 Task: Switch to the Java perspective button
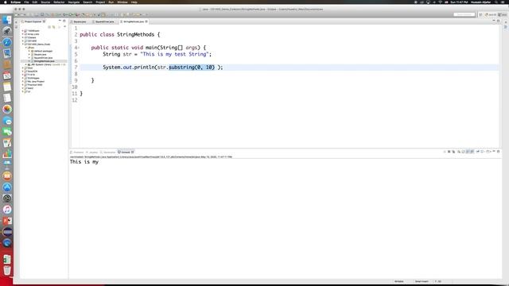click(503, 14)
